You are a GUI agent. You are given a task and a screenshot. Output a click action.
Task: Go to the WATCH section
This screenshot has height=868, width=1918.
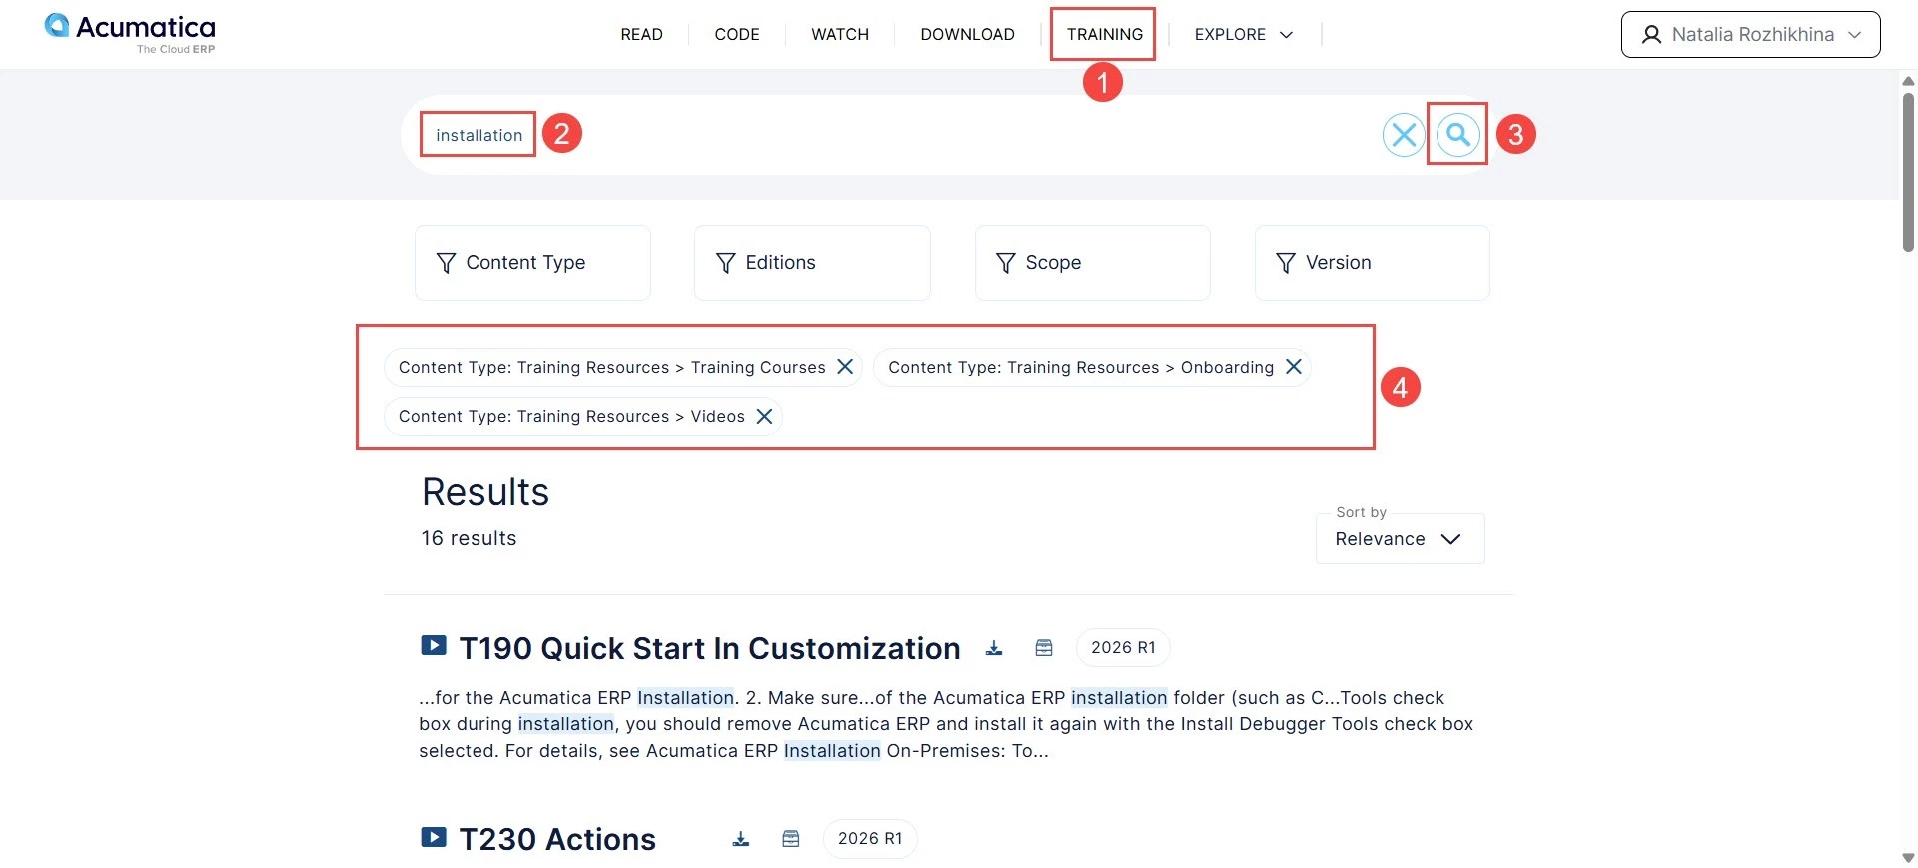coord(840,34)
